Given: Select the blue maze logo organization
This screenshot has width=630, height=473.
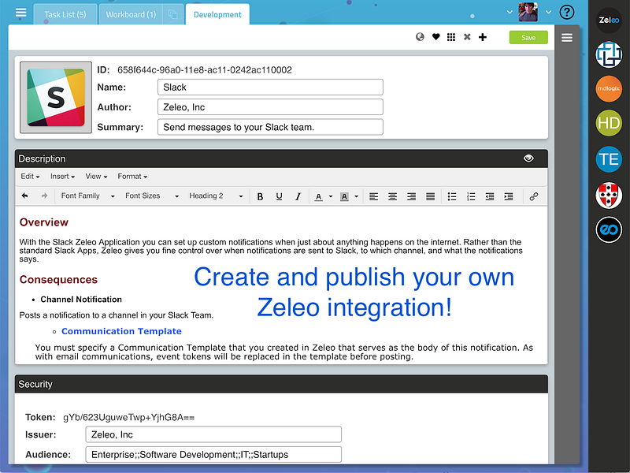Looking at the screenshot, I should coord(609,54).
